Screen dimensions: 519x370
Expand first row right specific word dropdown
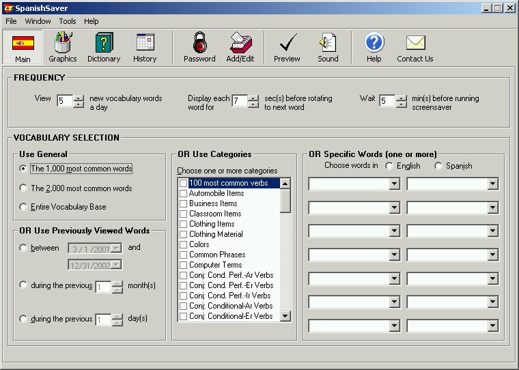point(492,184)
